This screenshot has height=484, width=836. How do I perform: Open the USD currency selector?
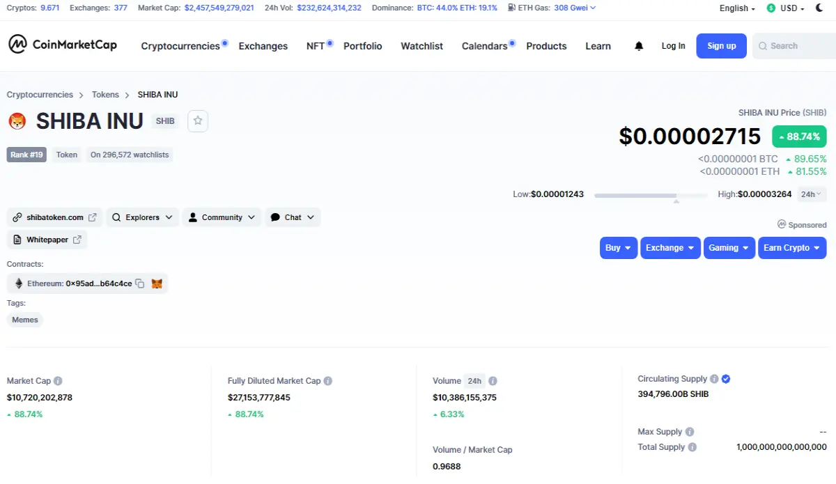tap(785, 8)
